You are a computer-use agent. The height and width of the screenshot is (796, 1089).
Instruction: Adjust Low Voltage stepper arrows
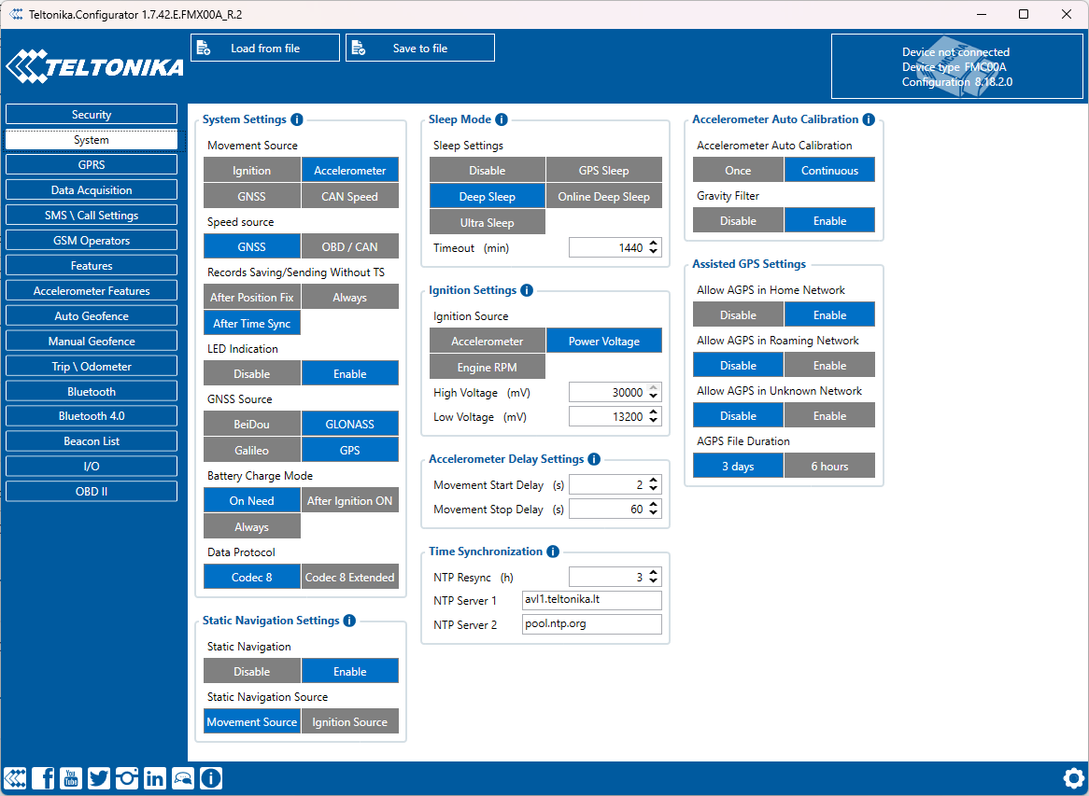(x=653, y=416)
